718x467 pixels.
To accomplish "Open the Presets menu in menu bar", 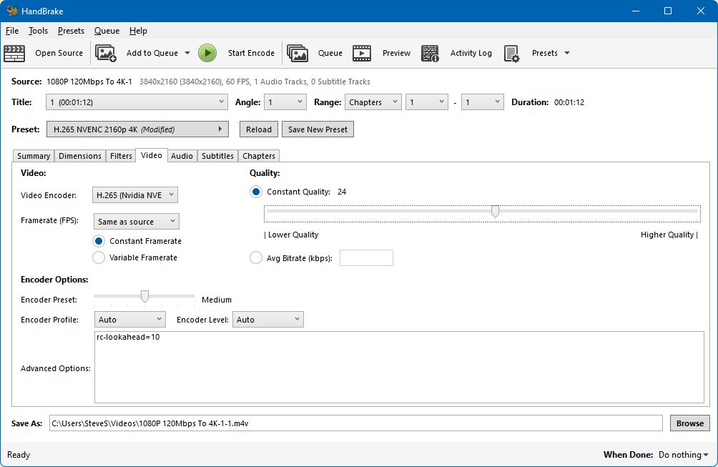I will 71,31.
